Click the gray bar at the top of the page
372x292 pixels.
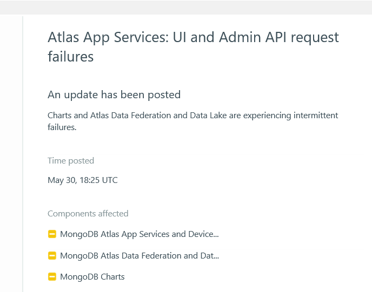[186, 7]
